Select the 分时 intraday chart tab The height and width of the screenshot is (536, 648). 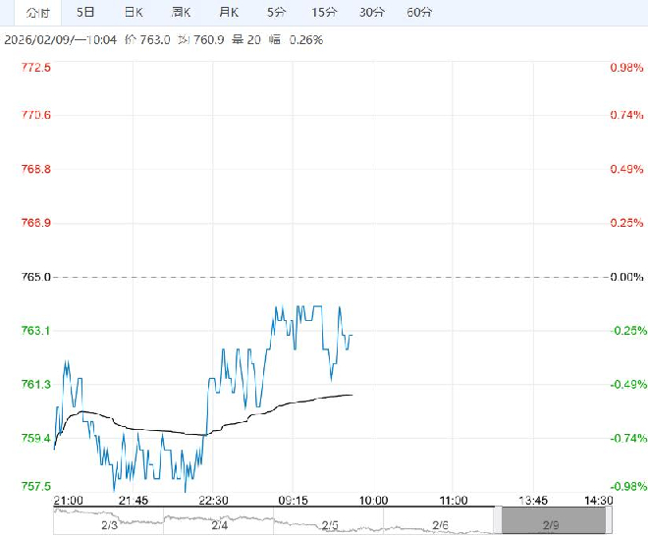point(38,13)
